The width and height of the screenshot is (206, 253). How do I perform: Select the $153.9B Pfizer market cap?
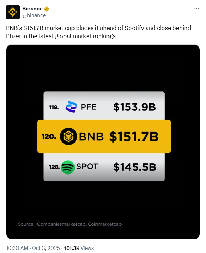135,107
